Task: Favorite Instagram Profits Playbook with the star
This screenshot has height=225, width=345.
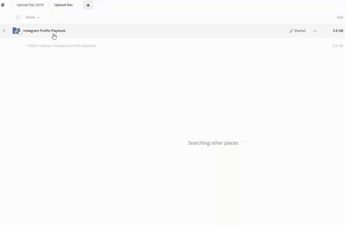Action: [4, 31]
